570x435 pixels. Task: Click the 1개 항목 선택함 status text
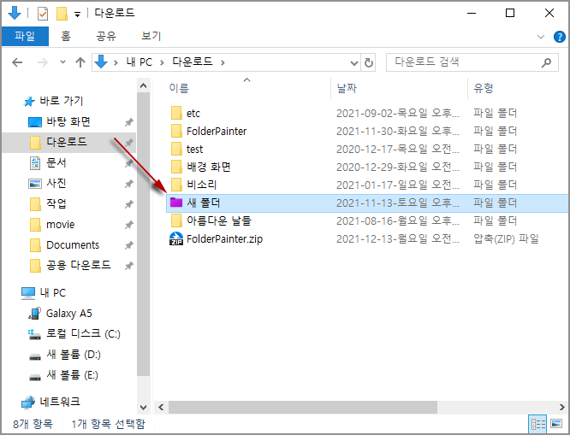tap(109, 424)
